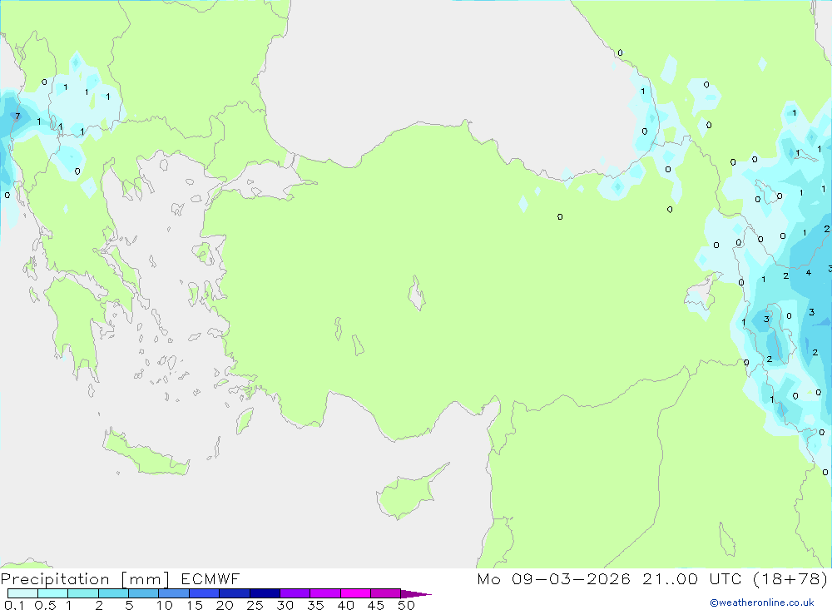
Task: Click the above-50 arrow tip of legend
Action: point(416,593)
